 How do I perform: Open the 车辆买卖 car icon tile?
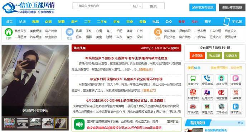(193, 108)
